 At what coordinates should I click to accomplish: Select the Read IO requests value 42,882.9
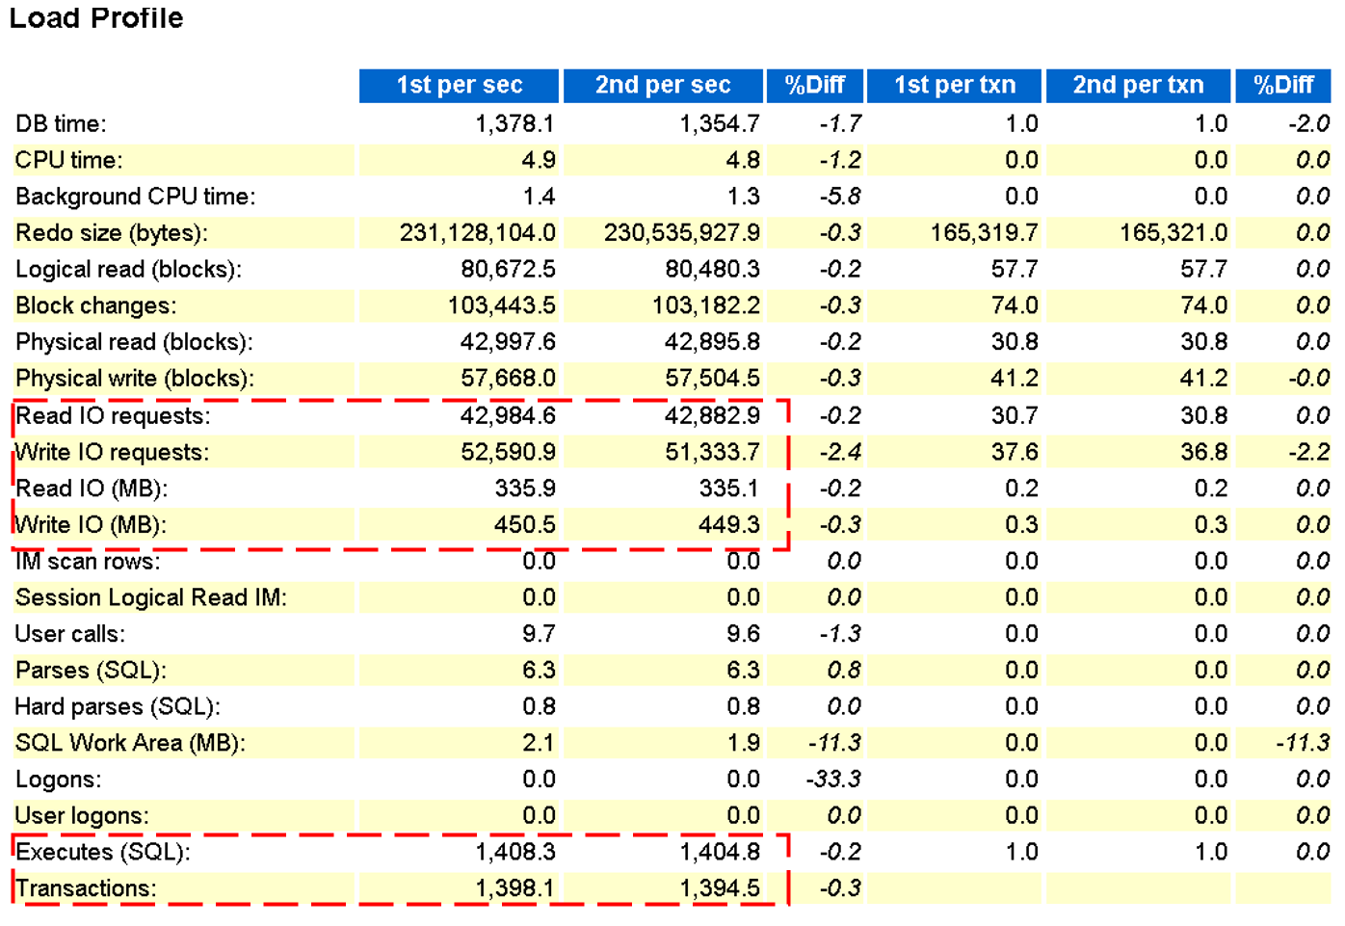712,416
